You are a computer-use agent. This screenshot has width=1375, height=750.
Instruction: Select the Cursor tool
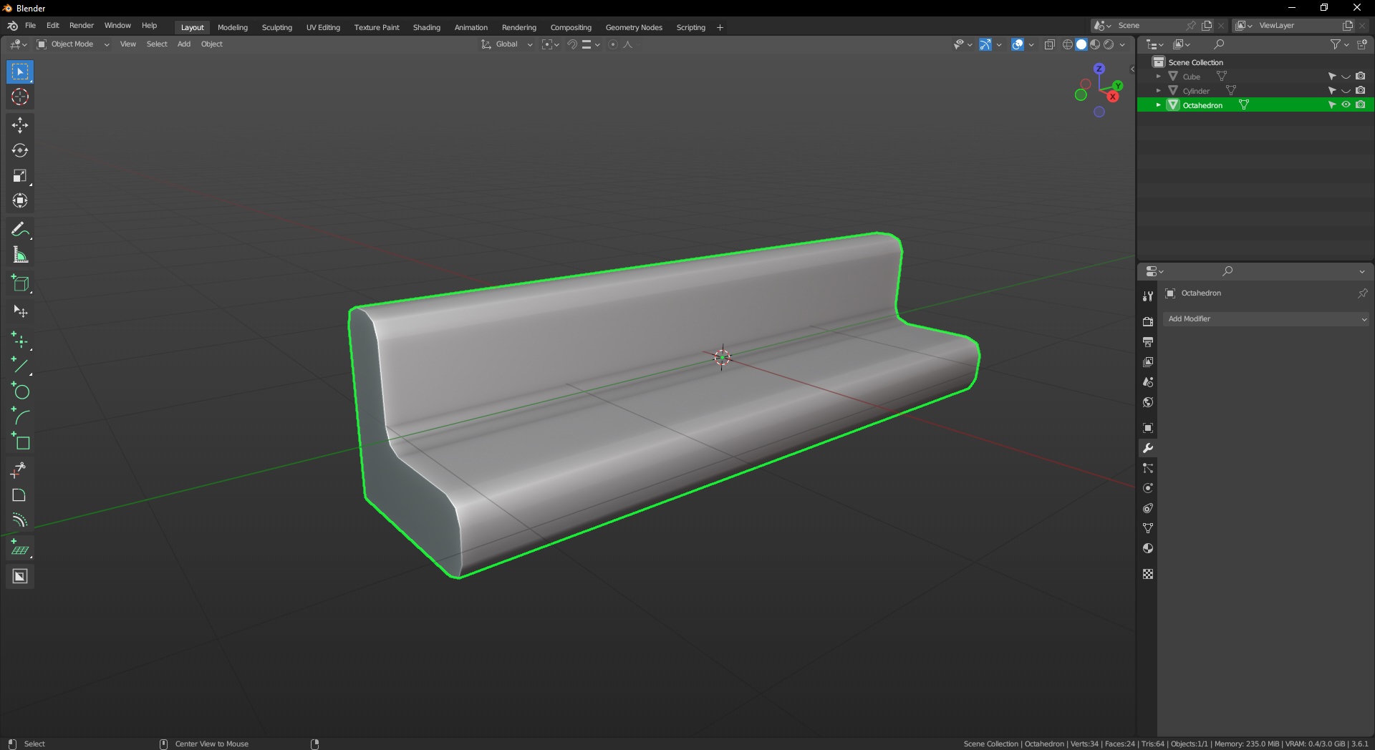pyautogui.click(x=20, y=97)
